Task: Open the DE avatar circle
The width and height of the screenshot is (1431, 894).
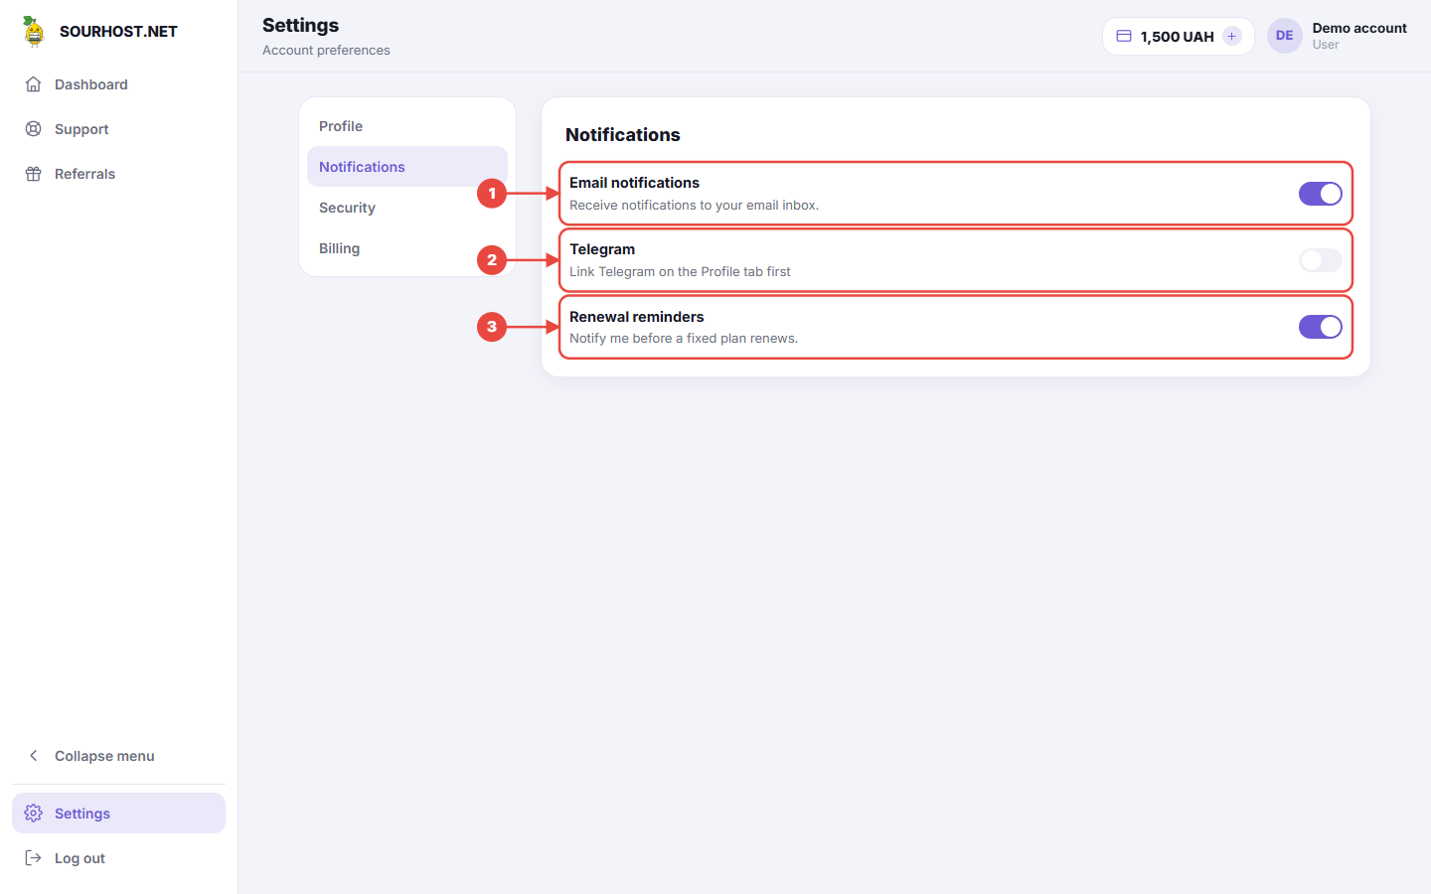Action: (1285, 36)
